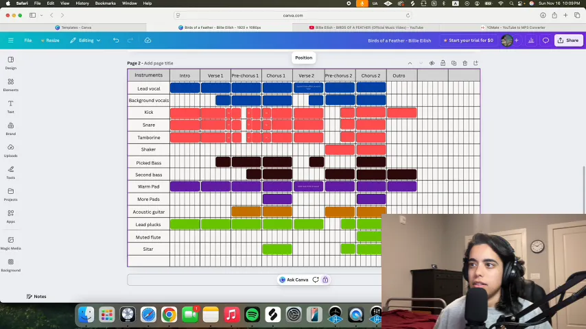Open the Uploads panel in the sidebar

(x=10, y=151)
